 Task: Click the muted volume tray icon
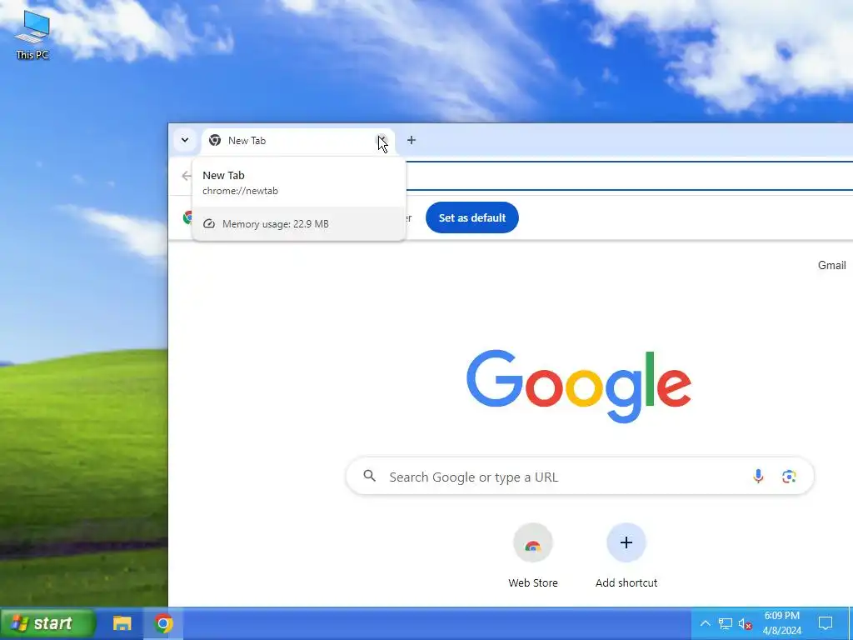coord(745,623)
